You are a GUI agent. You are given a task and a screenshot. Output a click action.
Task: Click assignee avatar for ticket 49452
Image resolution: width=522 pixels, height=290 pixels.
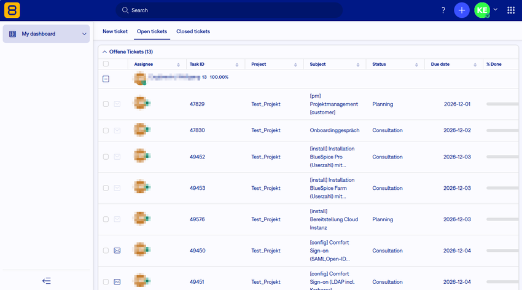(x=141, y=155)
